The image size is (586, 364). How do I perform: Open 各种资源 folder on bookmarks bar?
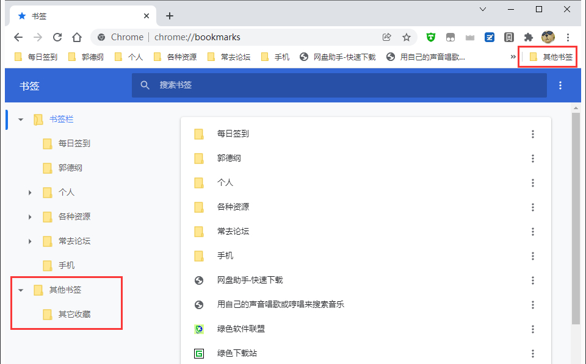[175, 57]
